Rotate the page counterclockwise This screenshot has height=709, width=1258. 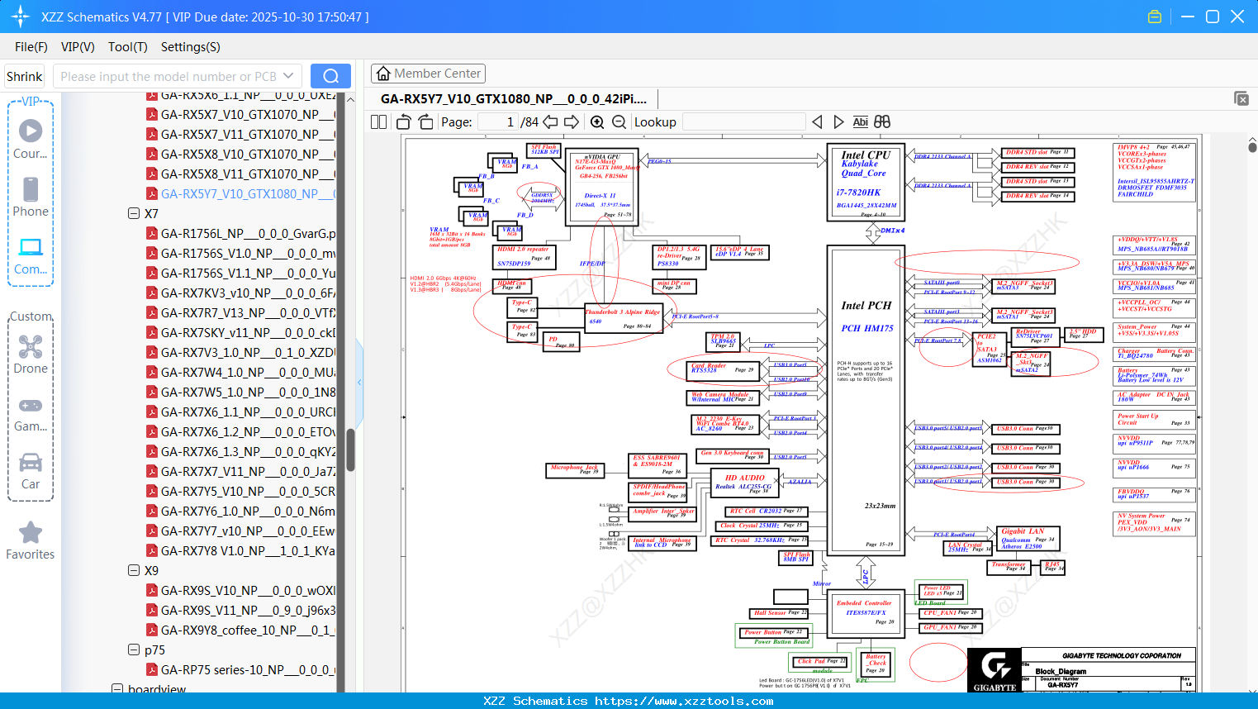[404, 122]
